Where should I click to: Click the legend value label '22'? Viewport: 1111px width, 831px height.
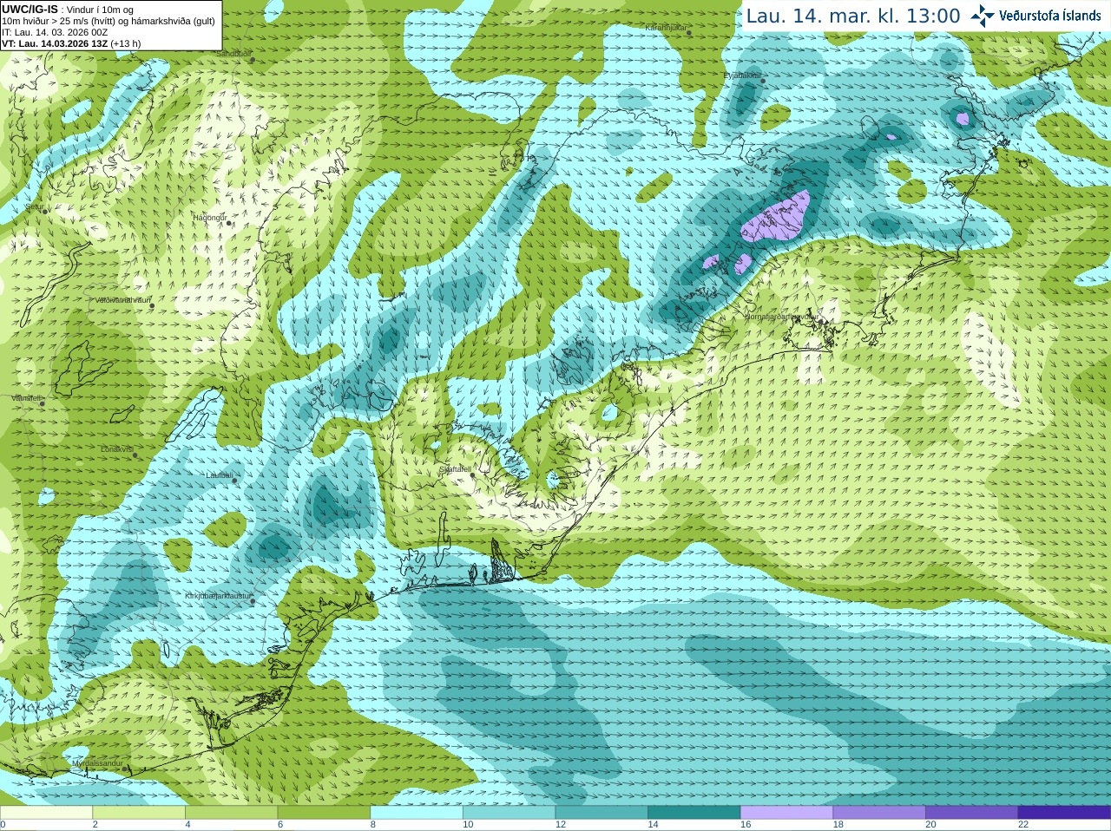[x=1023, y=825]
